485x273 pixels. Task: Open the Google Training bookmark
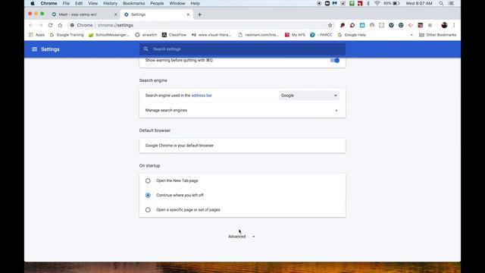point(67,35)
